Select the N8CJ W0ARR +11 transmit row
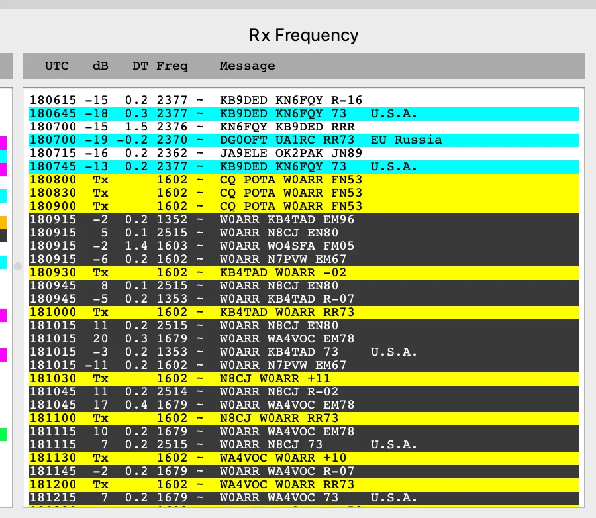 coord(304,379)
